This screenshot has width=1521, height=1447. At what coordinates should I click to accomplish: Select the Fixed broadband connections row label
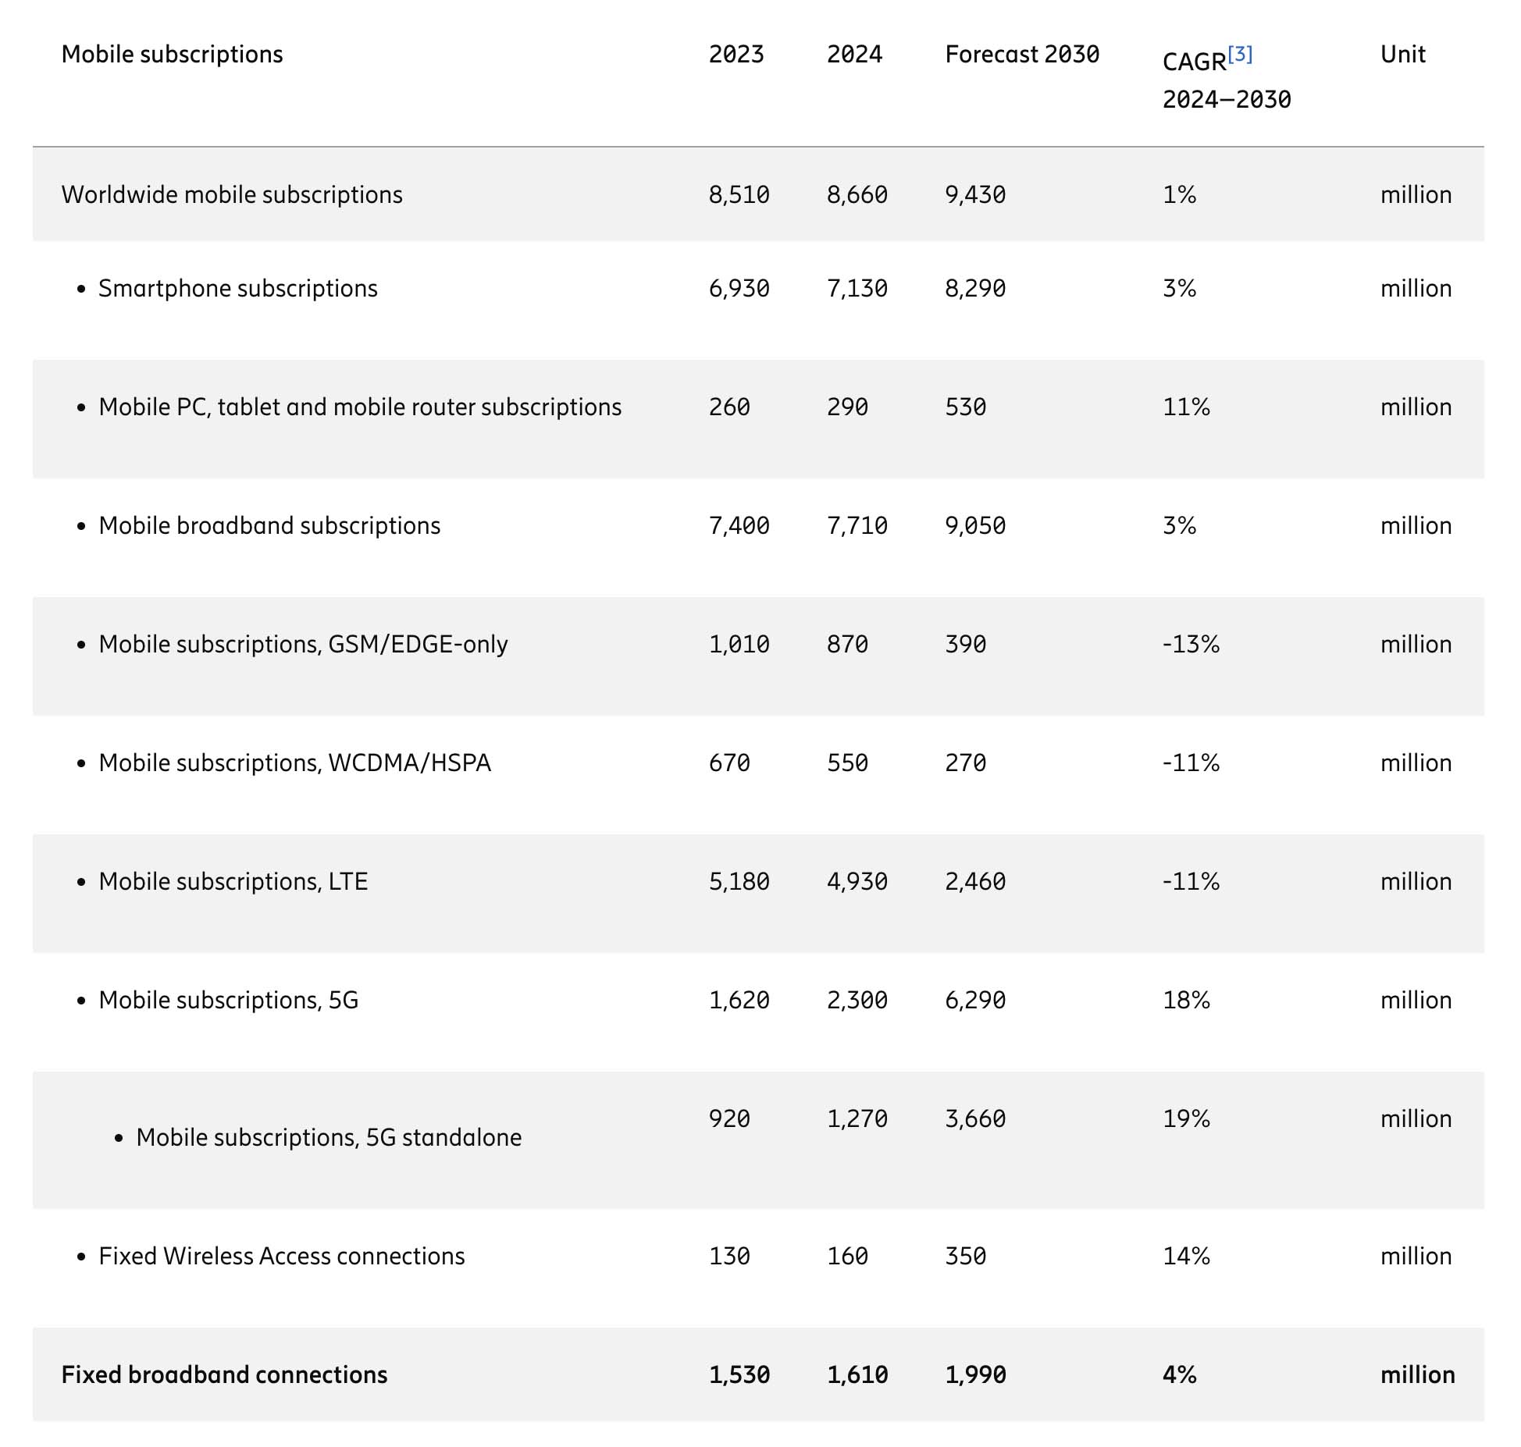tap(224, 1374)
